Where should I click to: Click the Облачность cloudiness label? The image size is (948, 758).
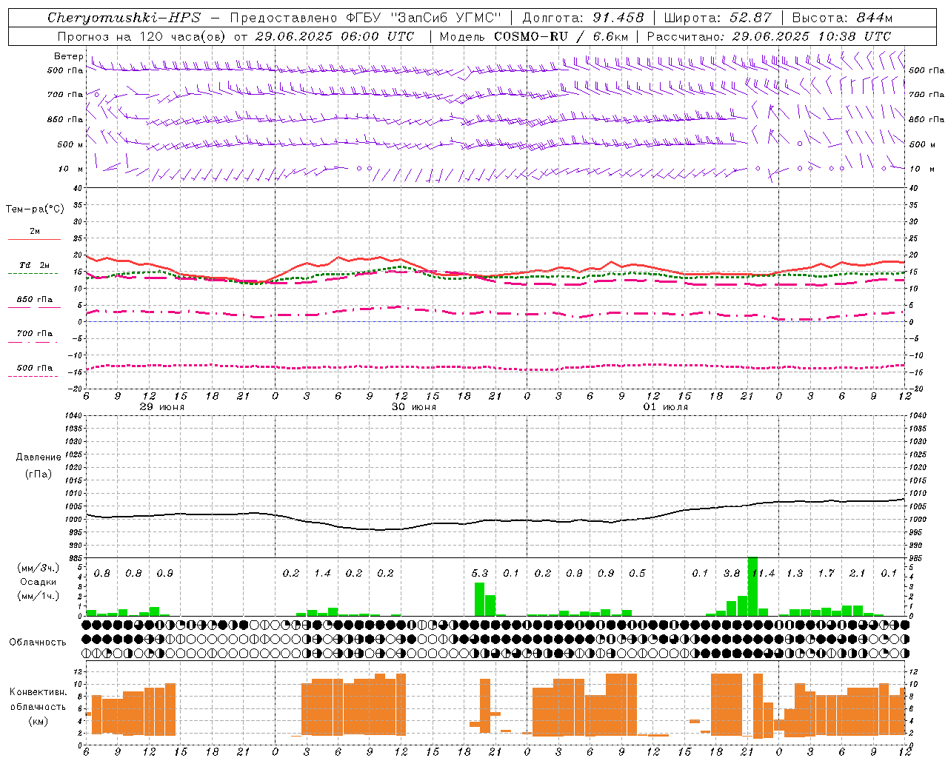click(38, 643)
